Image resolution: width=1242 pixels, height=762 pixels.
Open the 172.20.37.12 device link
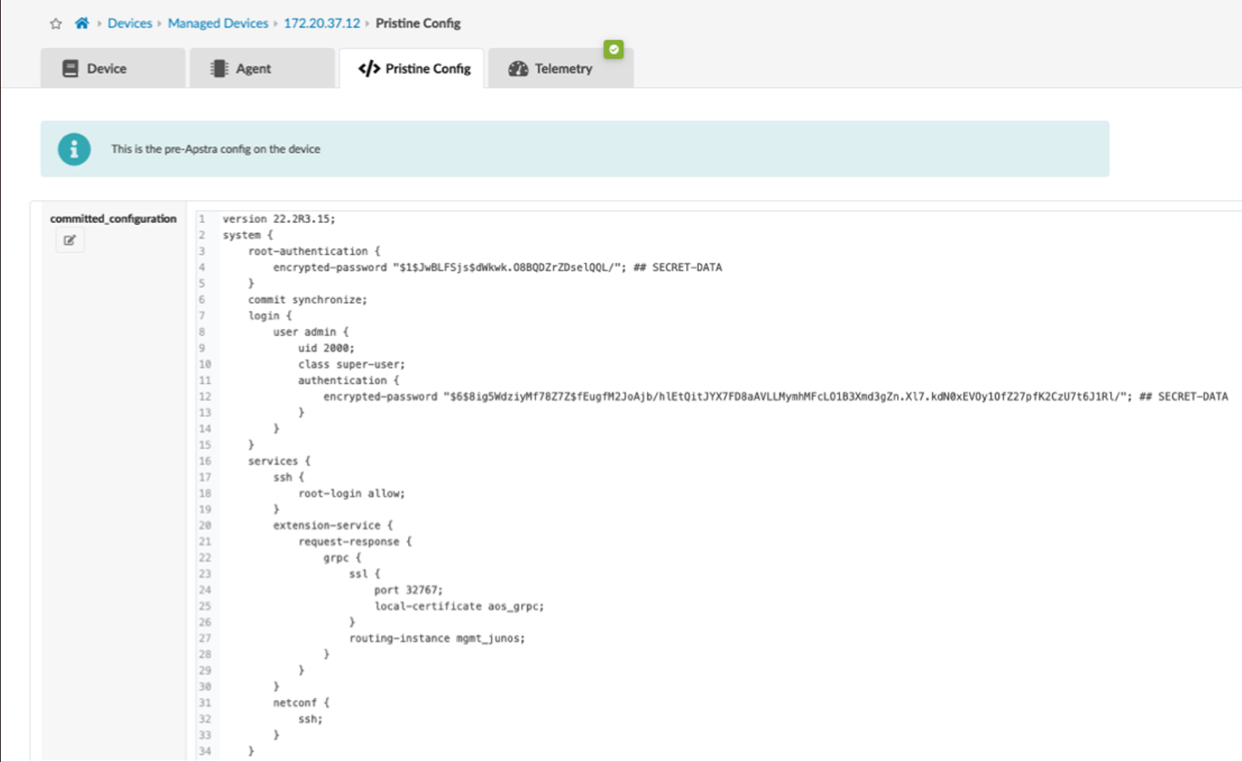[x=322, y=24]
